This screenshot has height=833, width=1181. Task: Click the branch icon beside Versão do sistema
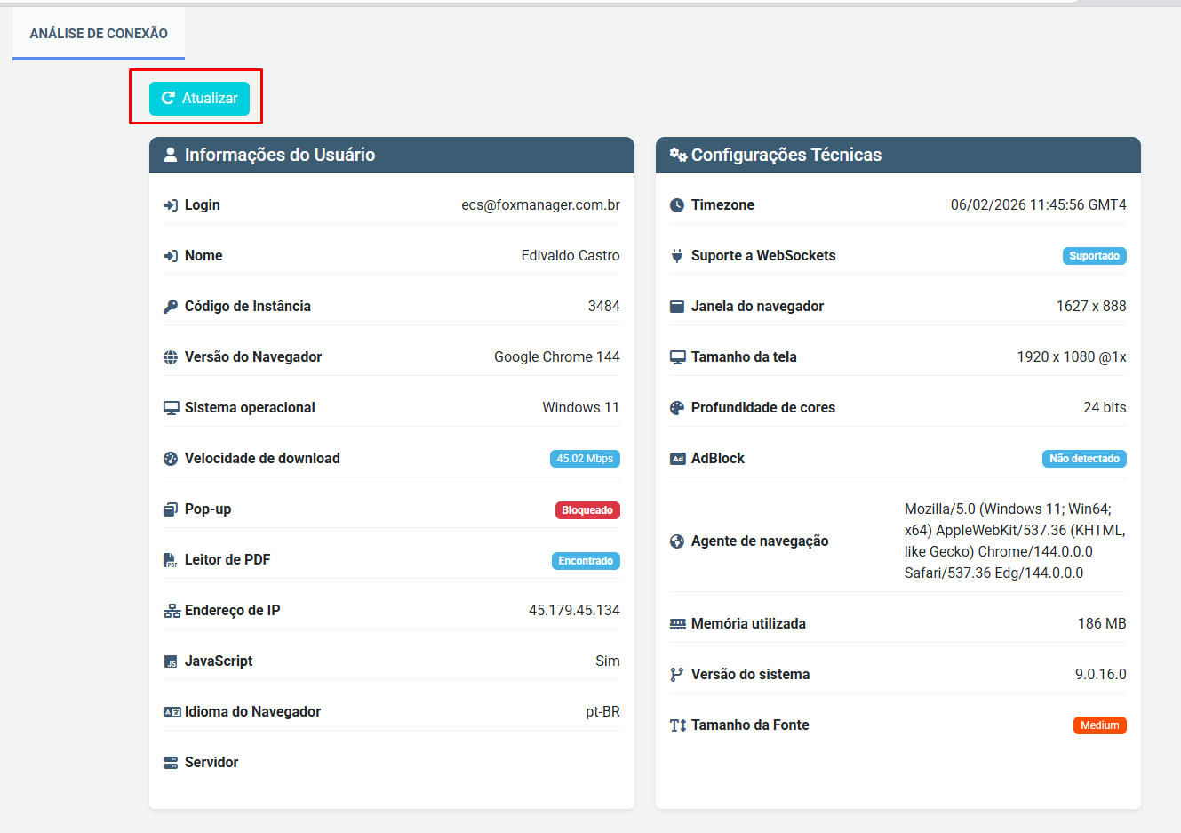(677, 675)
